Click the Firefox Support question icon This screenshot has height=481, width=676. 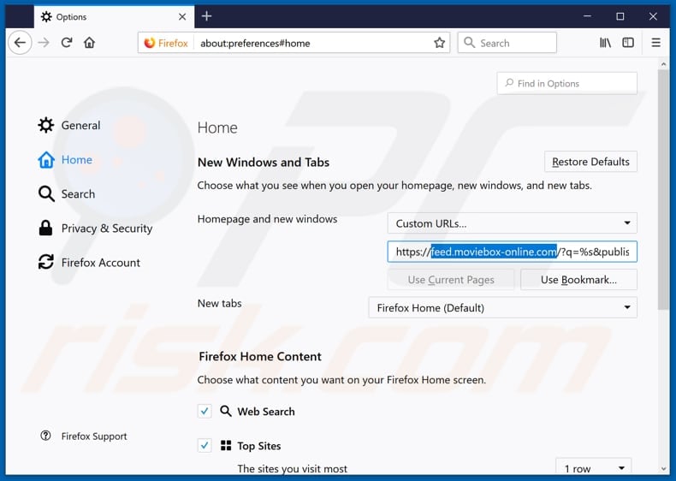[45, 436]
